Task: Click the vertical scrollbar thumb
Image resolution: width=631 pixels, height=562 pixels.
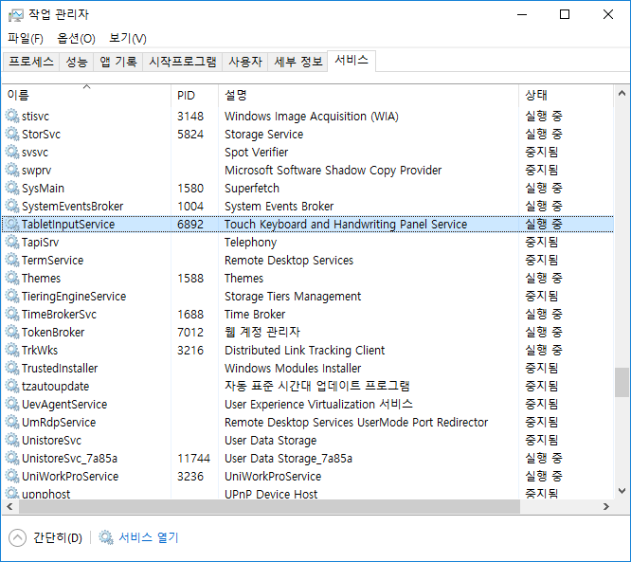Action: 622,382
